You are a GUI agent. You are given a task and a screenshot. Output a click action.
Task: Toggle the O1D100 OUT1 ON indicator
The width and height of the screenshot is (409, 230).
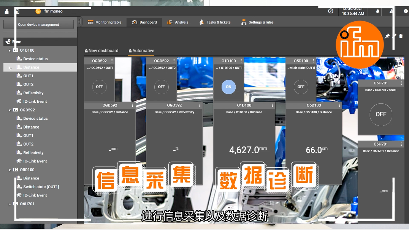click(x=228, y=87)
